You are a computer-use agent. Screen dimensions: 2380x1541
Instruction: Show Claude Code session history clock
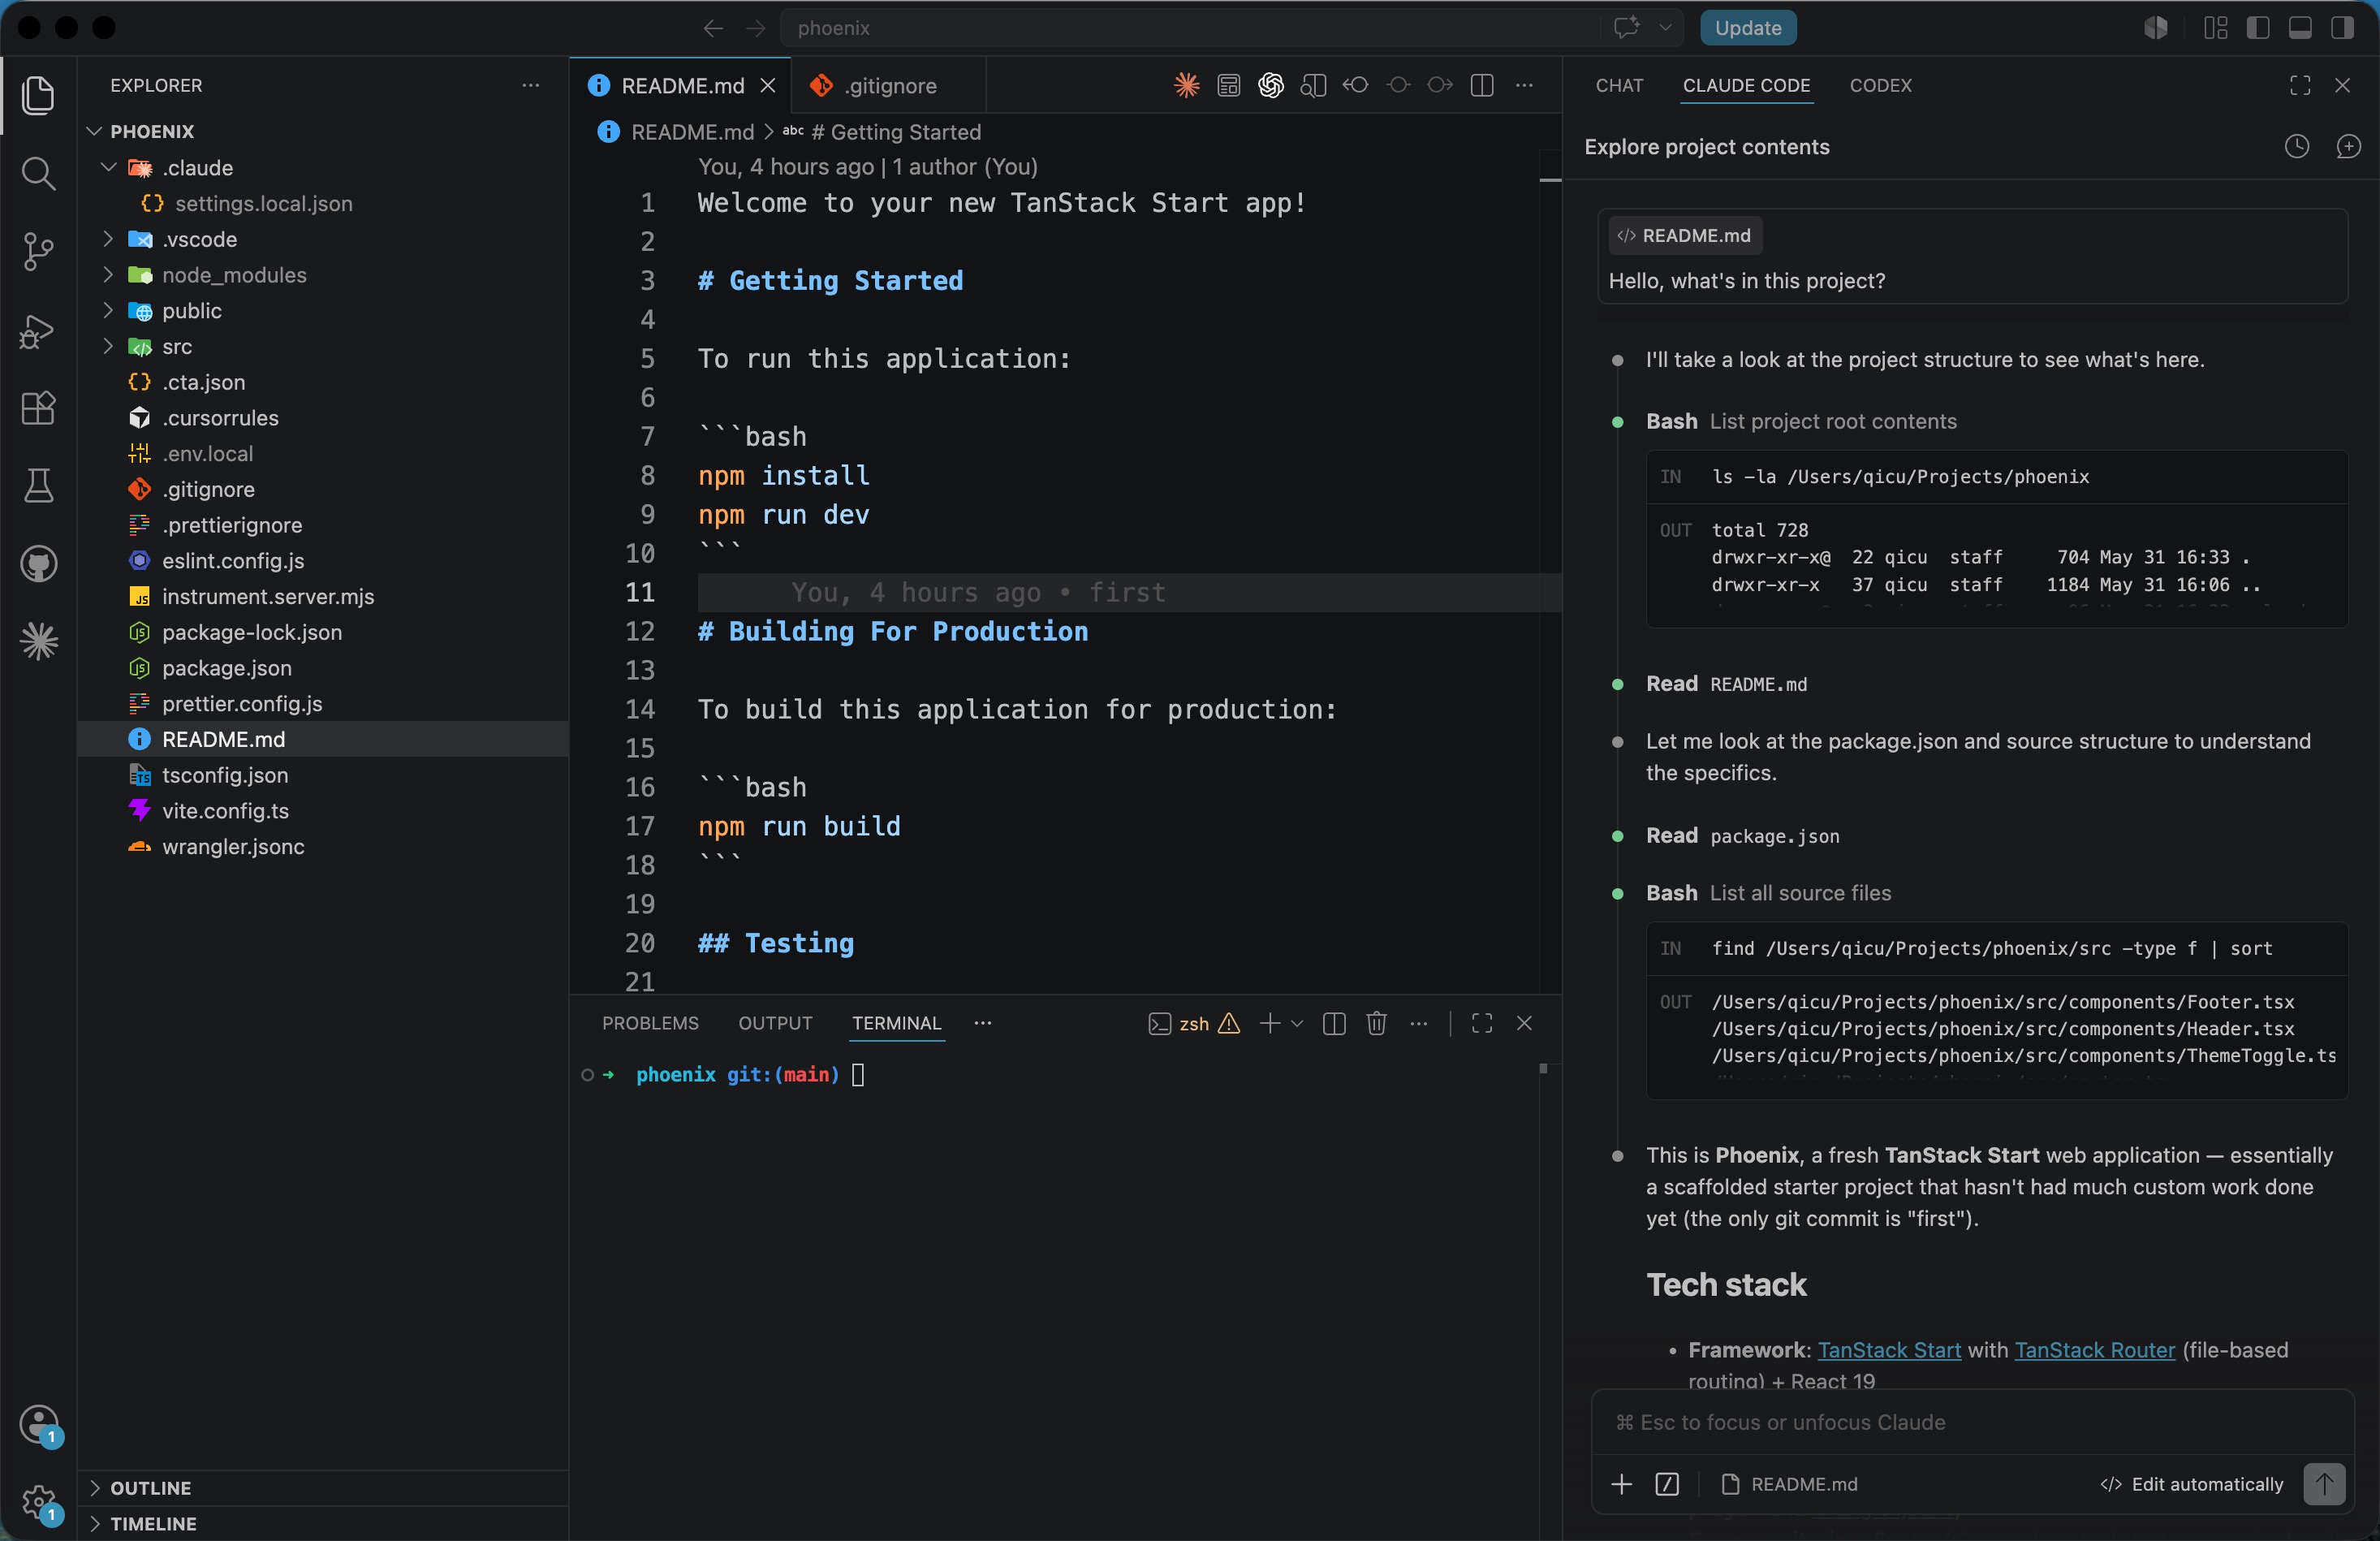2297,147
